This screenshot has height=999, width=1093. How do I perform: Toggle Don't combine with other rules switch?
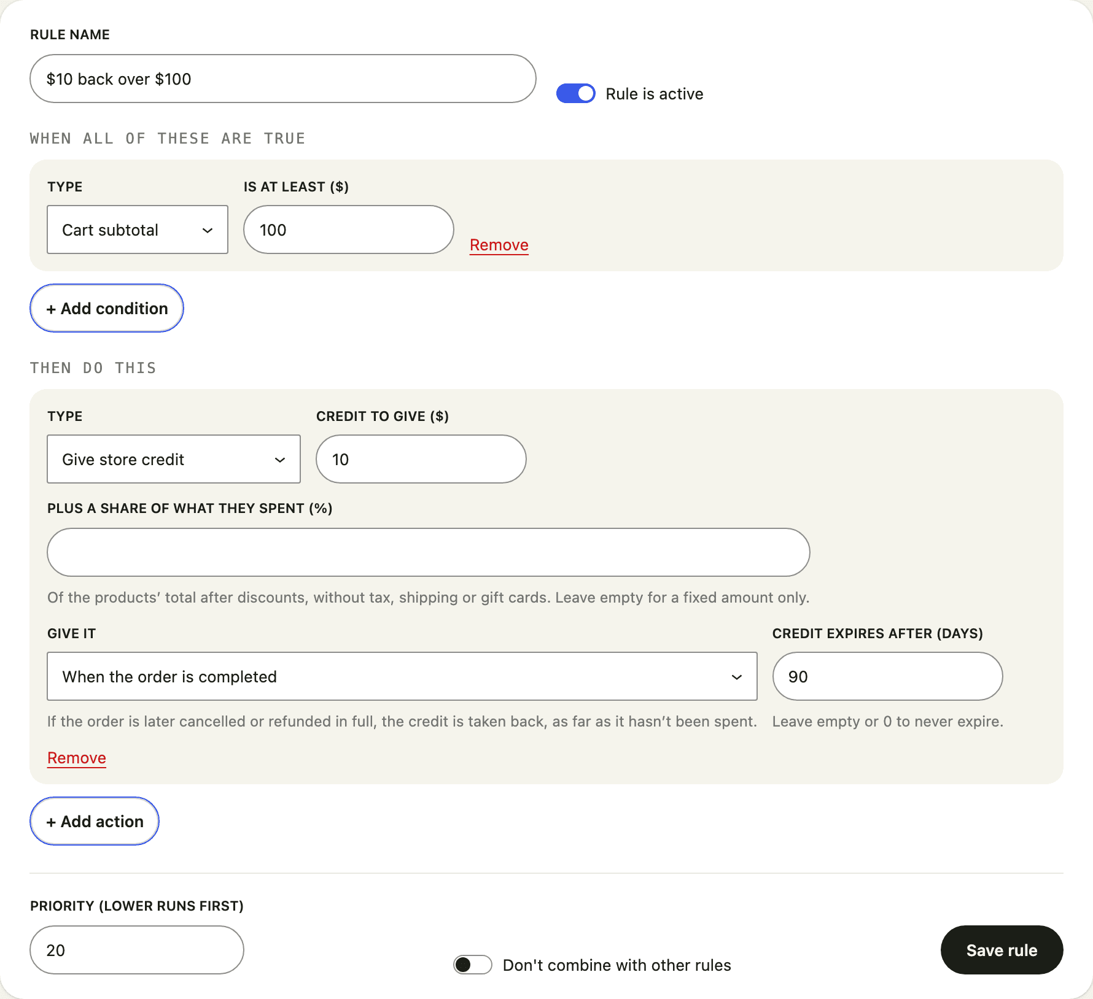click(472, 965)
